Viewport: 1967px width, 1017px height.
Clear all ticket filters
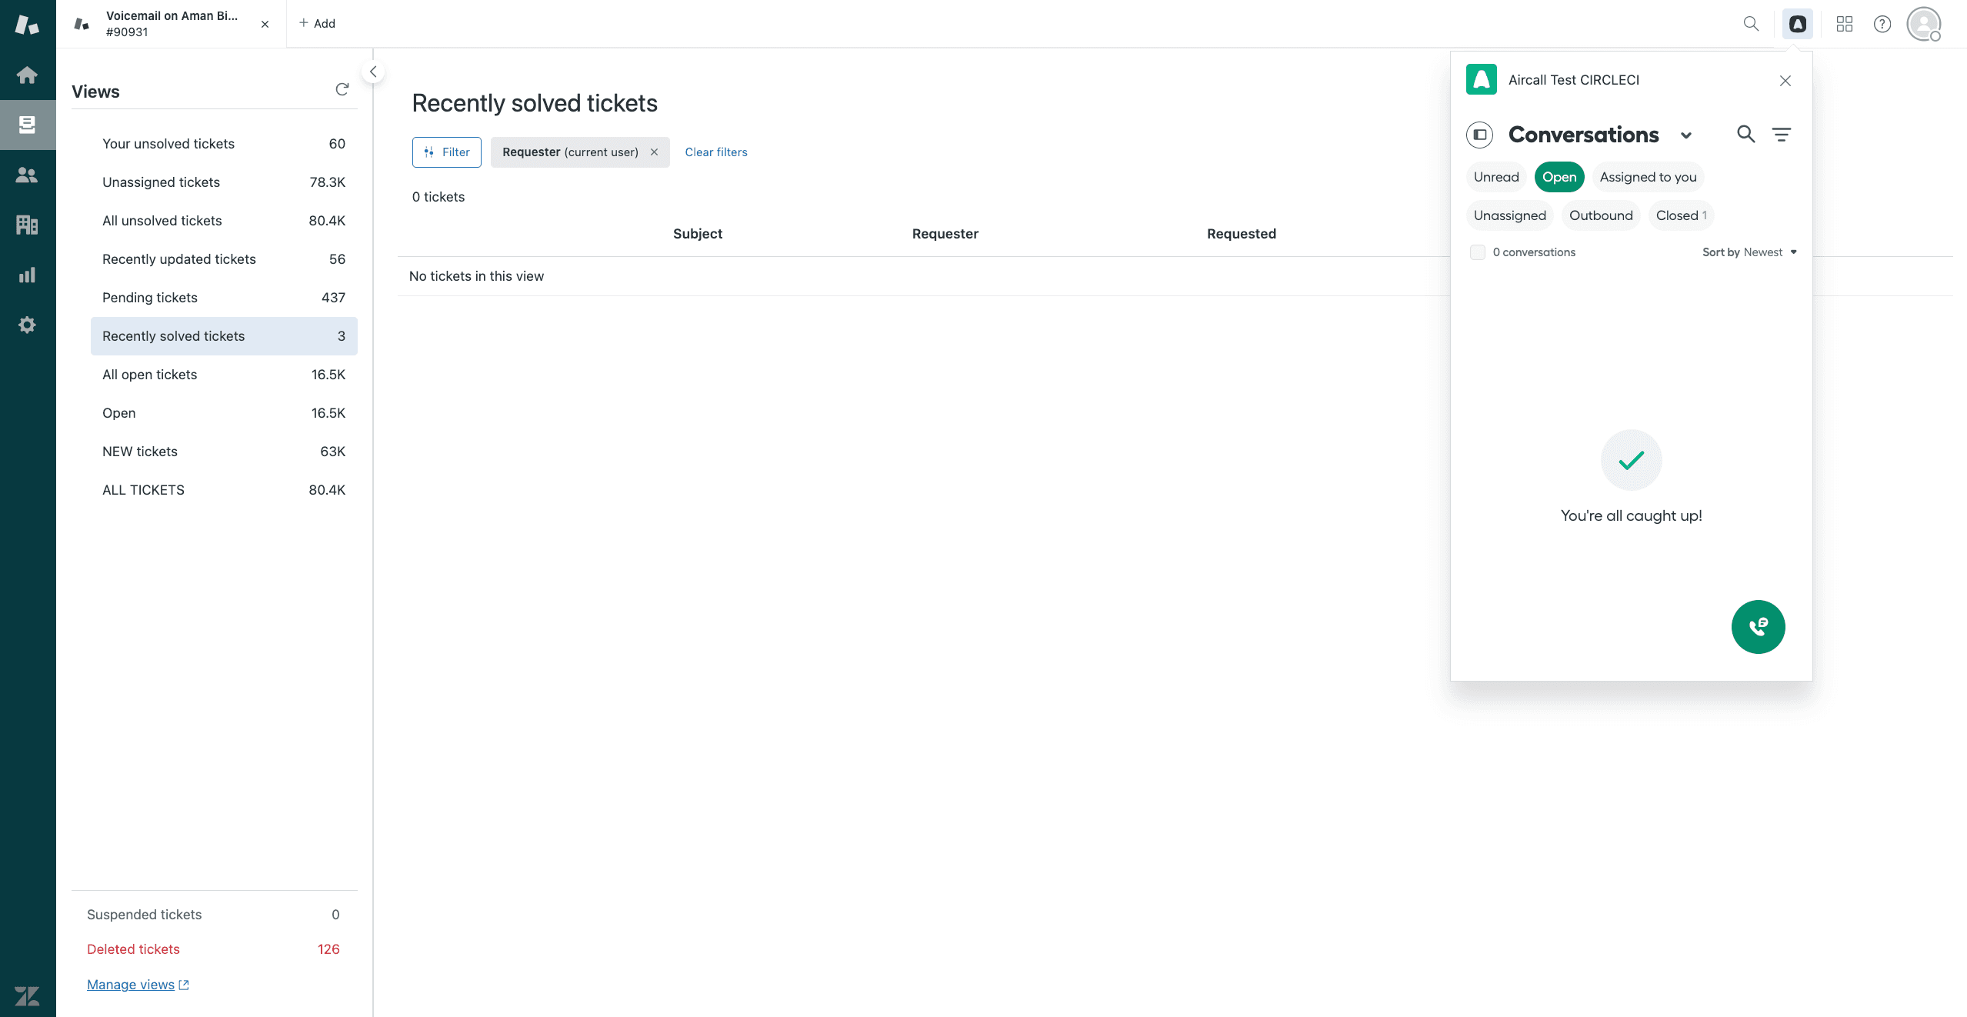tap(715, 152)
